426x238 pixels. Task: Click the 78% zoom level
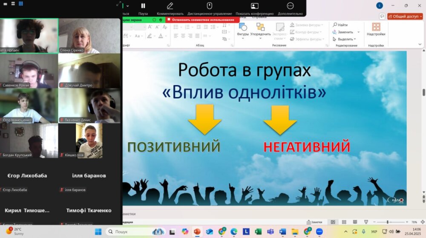click(x=414, y=222)
